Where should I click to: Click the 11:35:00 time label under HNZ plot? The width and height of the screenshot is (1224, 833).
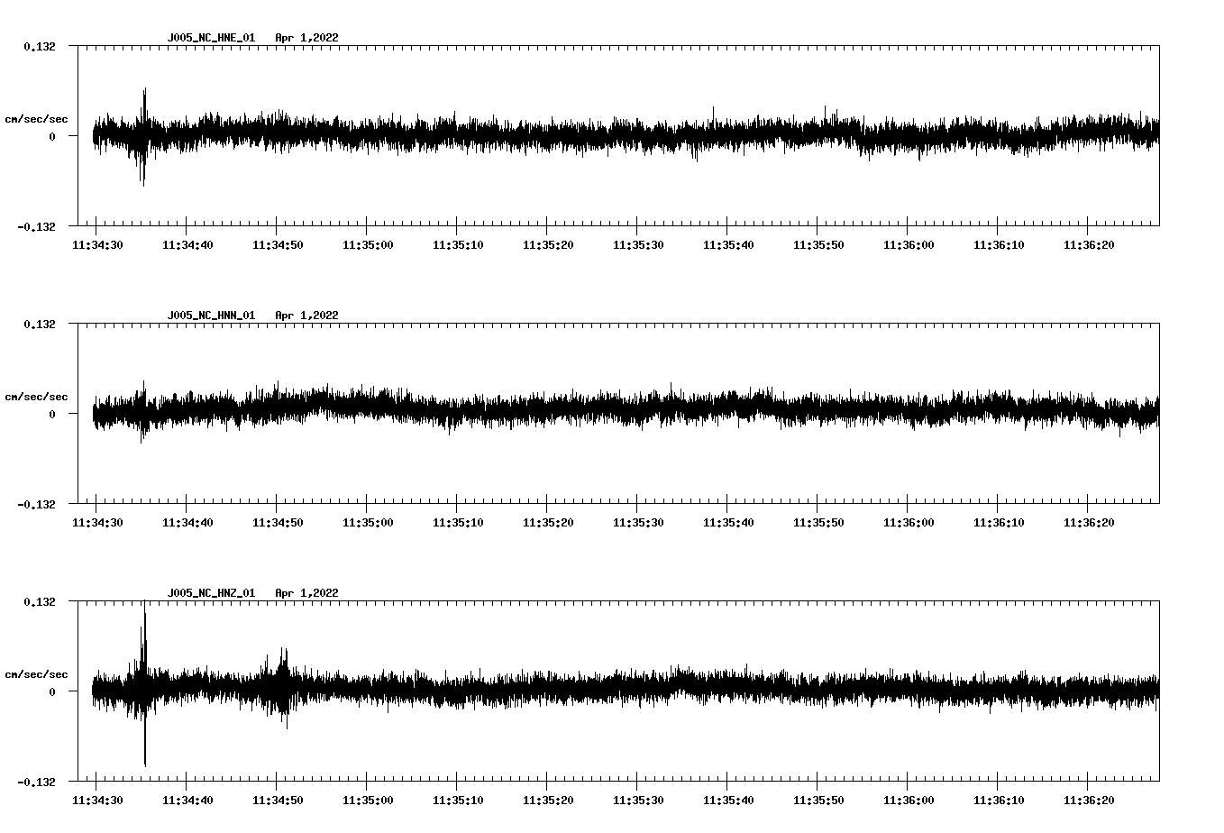(368, 801)
